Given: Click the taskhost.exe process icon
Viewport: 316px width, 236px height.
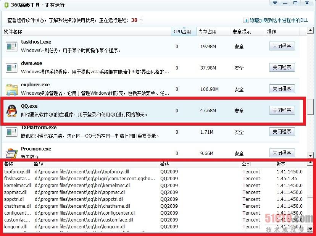Looking at the screenshot, I should [11, 47].
